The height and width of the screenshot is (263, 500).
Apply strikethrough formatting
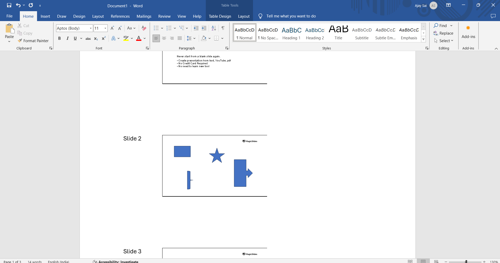pyautogui.click(x=88, y=39)
